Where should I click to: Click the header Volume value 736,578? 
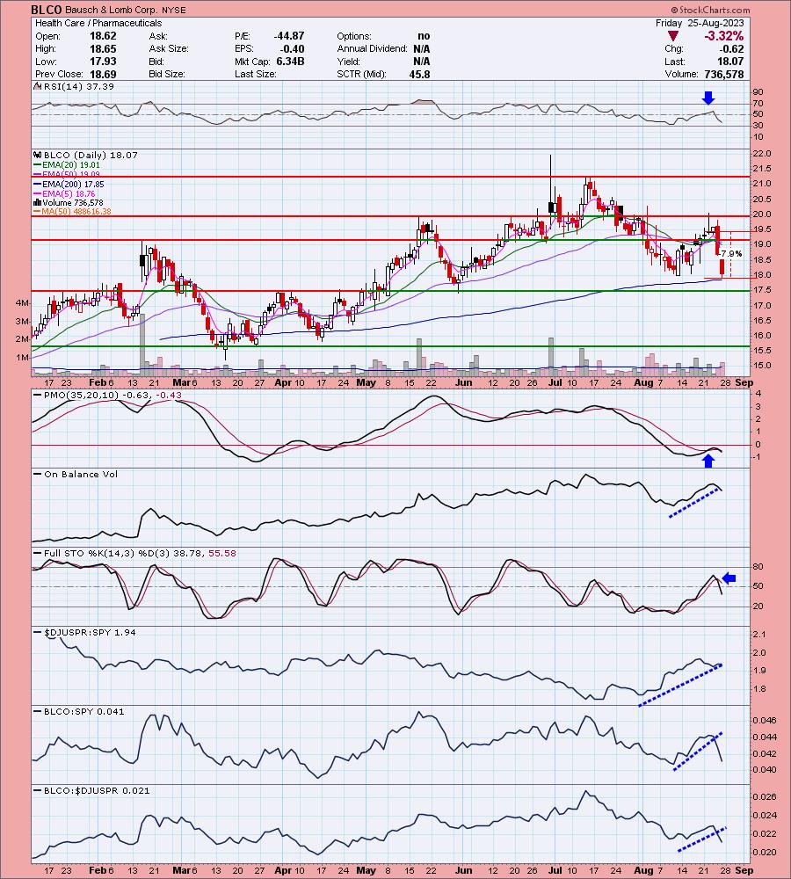point(723,75)
